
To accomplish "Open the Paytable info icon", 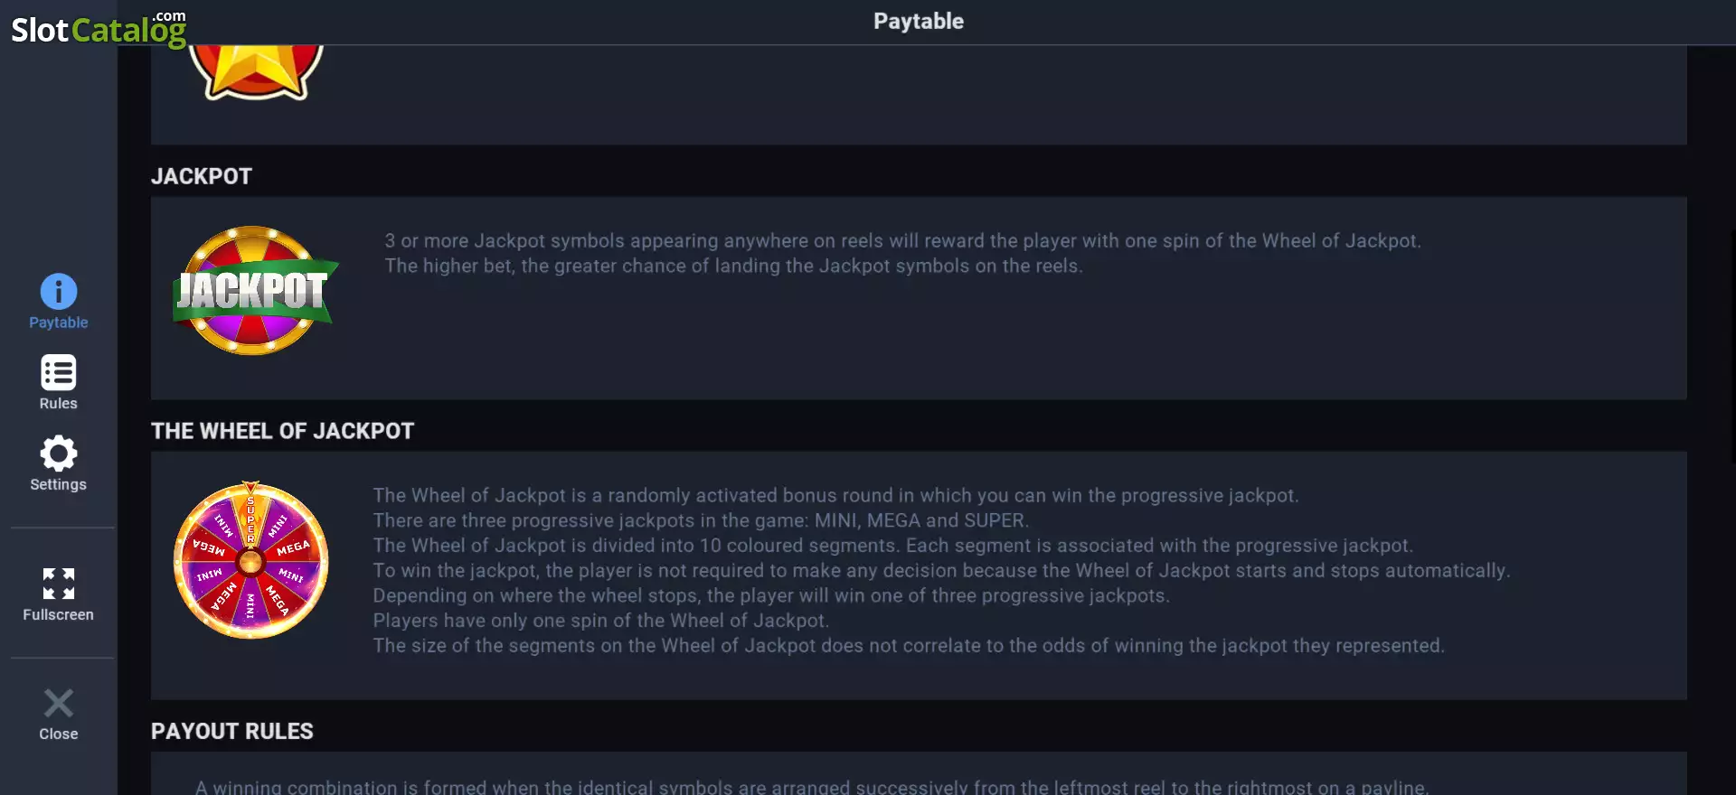I will (x=58, y=291).
